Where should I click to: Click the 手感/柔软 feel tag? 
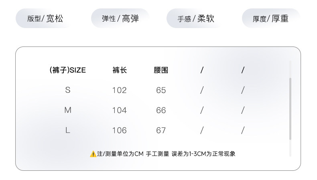[x=196, y=18]
